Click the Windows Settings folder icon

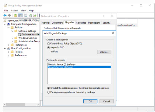[16, 38]
